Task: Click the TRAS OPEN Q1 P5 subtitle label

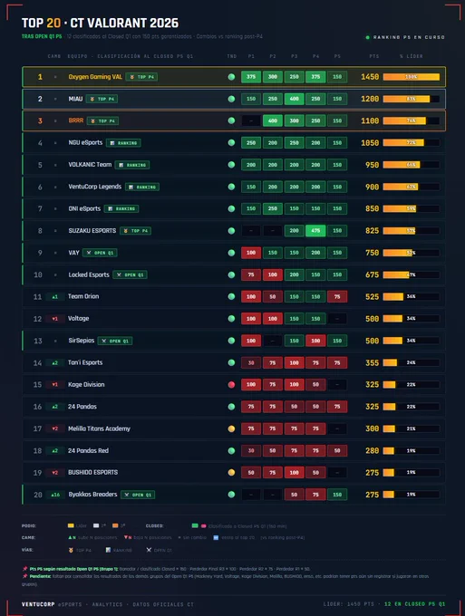Action: 42,36
